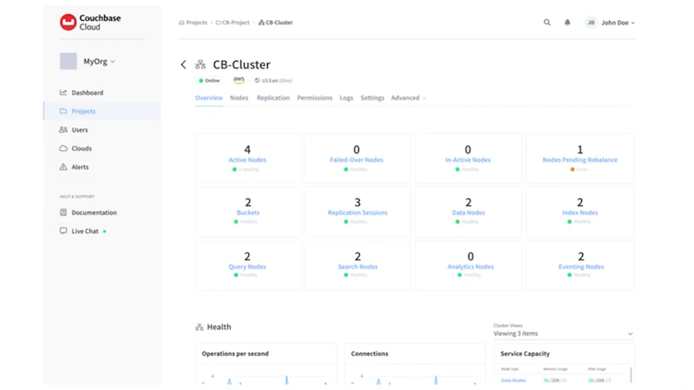Viewport: 694px width, 390px height.
Task: Click the Live Chat bubble icon
Action: 63,231
